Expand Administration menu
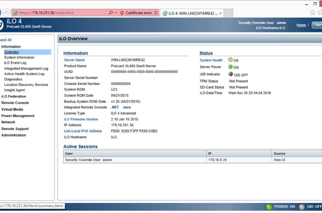 coord(14,135)
